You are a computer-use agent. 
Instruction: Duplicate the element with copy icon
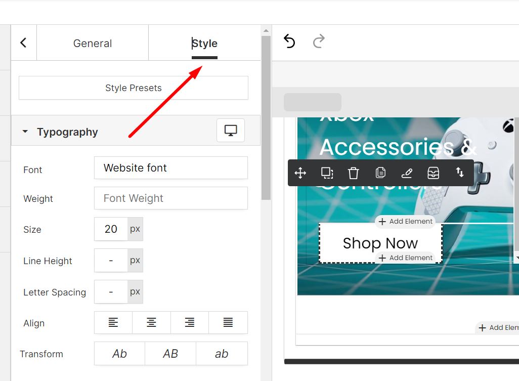click(x=380, y=173)
